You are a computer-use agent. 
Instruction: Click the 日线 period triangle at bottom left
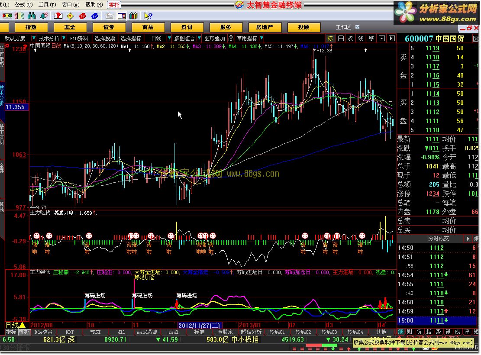22,325
